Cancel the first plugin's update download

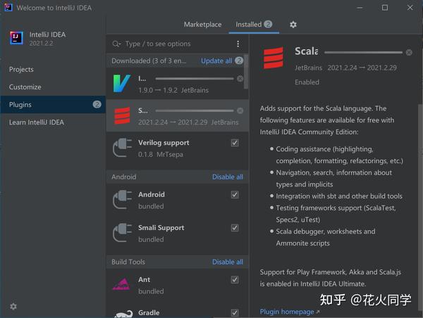tap(240, 79)
